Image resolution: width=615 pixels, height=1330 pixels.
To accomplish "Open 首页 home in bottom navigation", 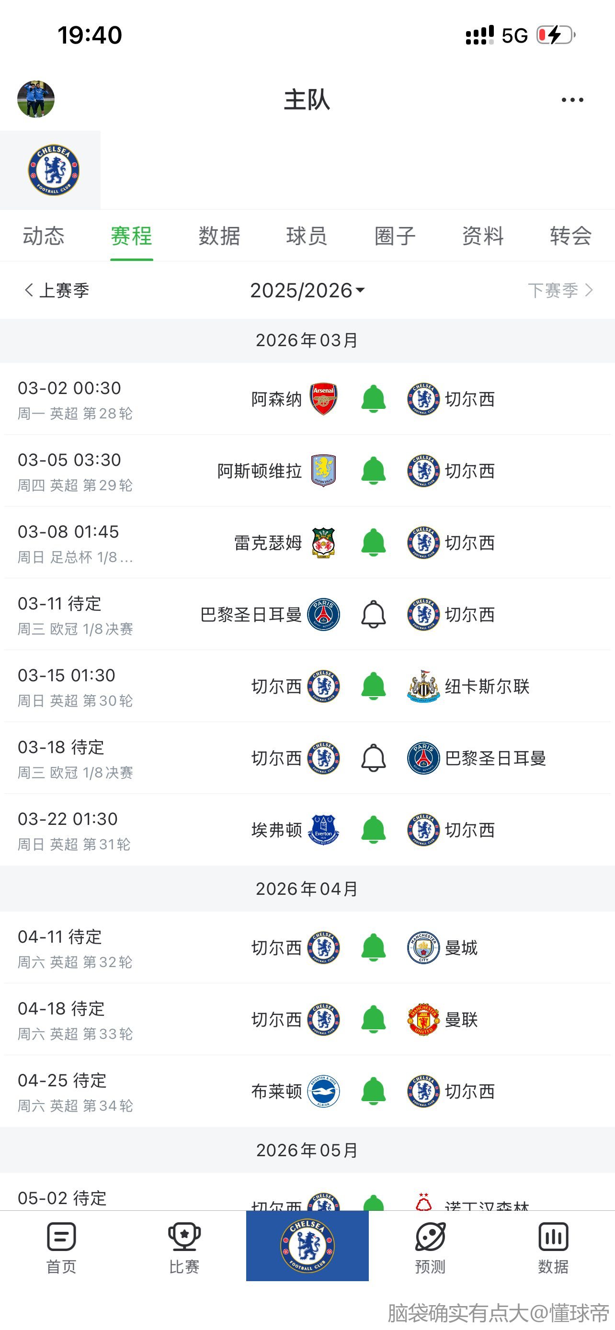I will [x=61, y=1247].
